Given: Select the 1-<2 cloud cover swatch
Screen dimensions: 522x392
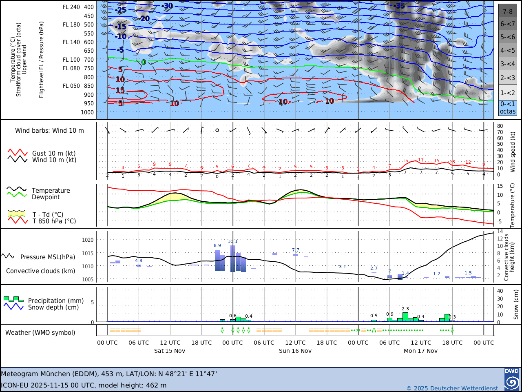Looking at the screenshot, I should coord(508,93).
